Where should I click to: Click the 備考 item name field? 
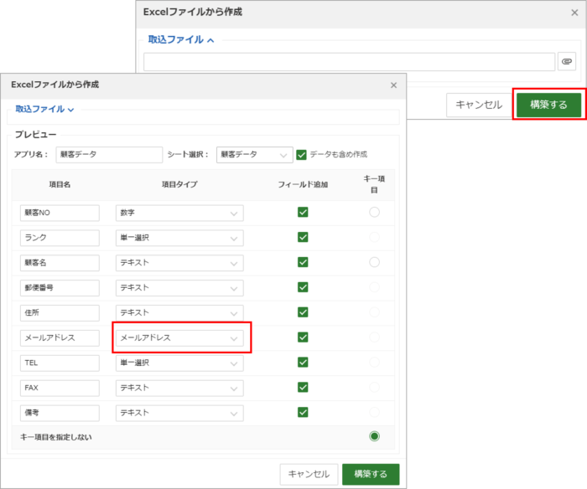pyautogui.click(x=60, y=413)
